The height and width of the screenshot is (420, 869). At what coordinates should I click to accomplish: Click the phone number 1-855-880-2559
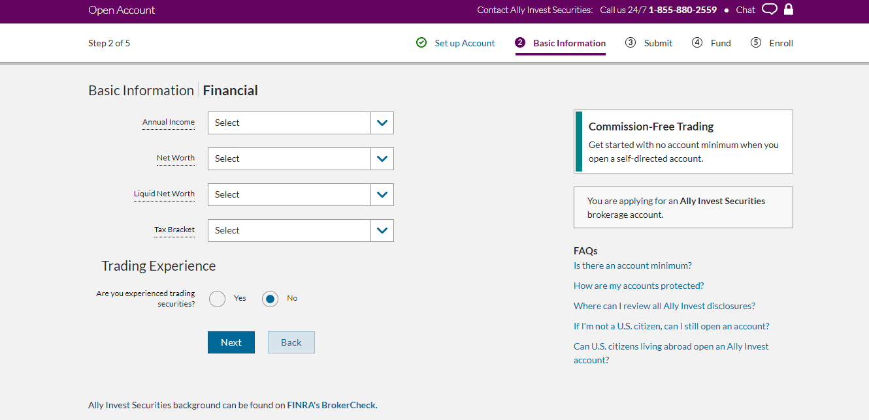[683, 10]
